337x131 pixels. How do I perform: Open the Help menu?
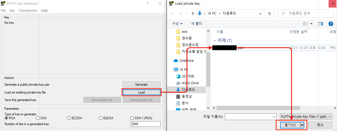(x=44, y=10)
